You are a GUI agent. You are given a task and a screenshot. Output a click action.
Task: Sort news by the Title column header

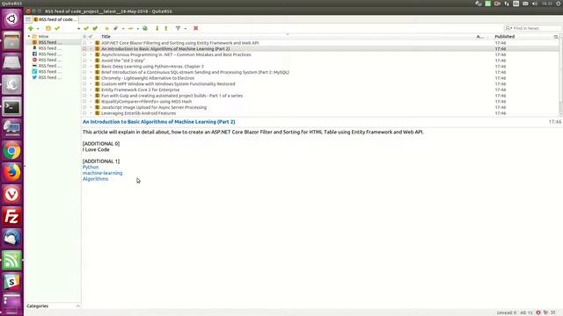tap(106, 37)
